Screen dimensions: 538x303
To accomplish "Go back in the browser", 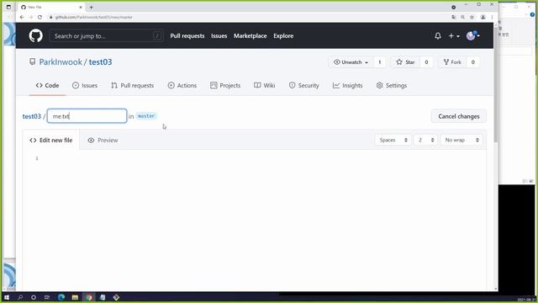I will click(x=22, y=17).
